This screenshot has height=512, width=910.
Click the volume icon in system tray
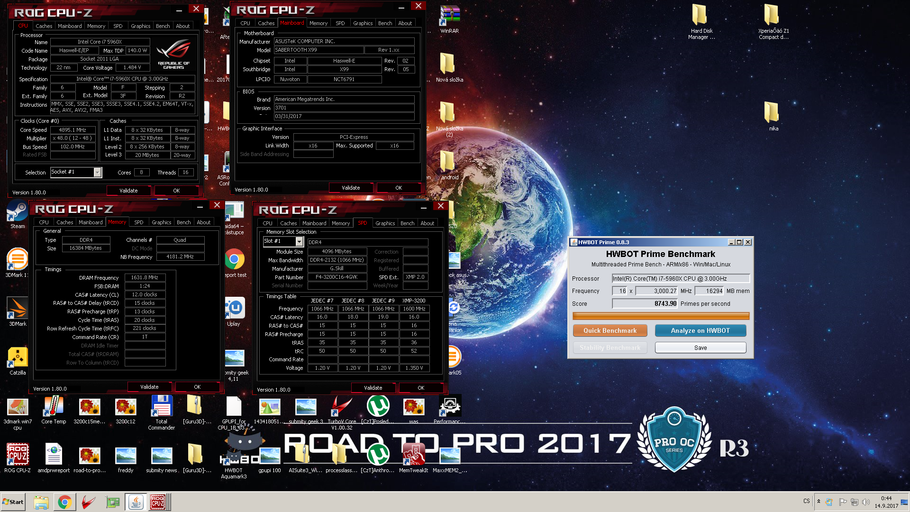865,502
